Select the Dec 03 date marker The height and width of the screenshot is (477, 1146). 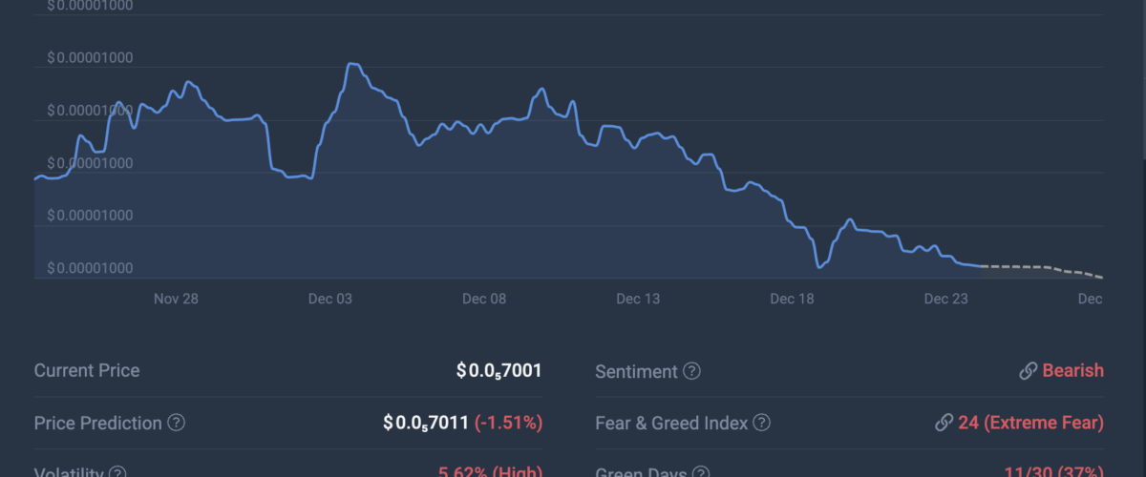tap(330, 299)
